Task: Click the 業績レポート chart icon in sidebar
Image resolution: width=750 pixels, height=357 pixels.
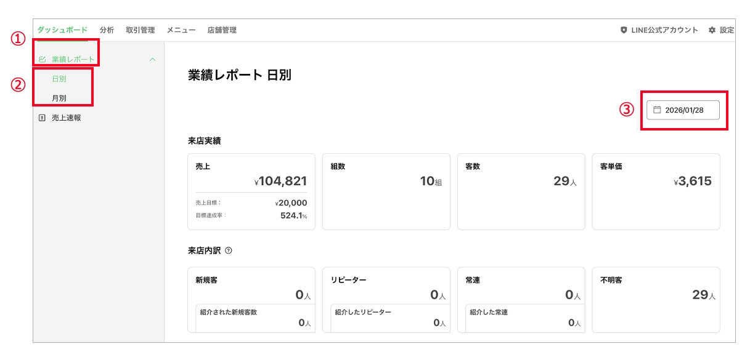Action: pyautogui.click(x=41, y=58)
